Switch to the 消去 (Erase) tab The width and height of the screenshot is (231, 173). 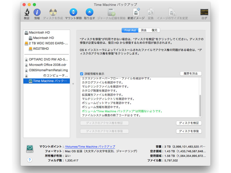click(144, 30)
